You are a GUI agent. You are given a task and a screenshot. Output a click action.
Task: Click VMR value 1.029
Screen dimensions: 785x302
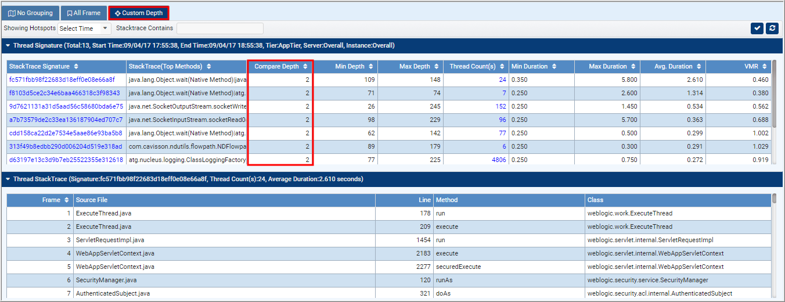coord(760,146)
